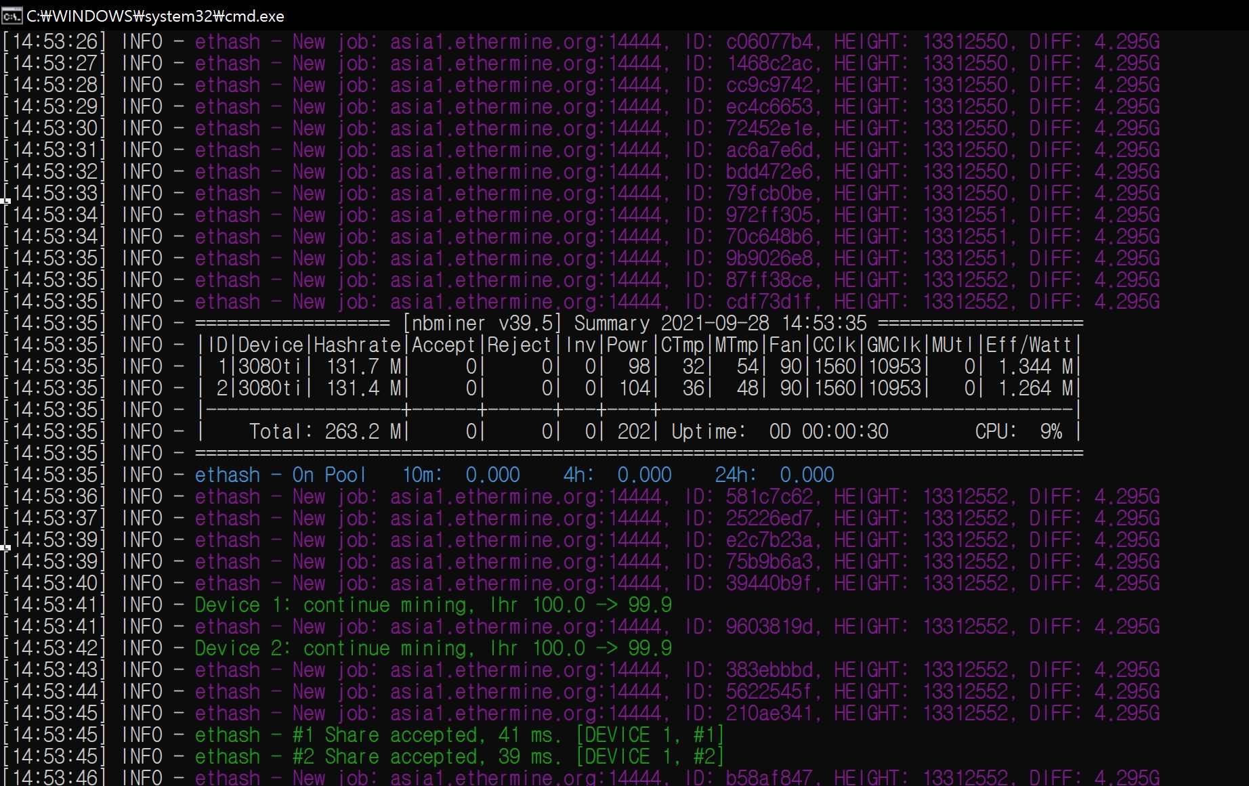Click job ID 75b9b6a3

click(x=769, y=562)
